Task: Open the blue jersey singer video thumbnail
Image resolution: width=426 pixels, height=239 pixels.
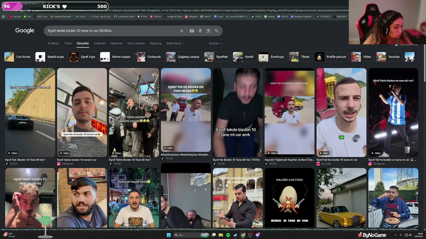Action: (393, 113)
